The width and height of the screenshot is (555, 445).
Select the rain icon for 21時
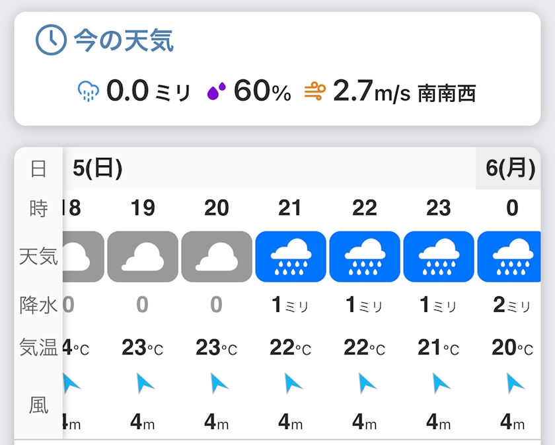[x=291, y=257]
